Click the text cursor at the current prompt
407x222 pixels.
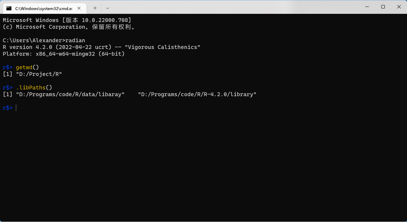click(x=16, y=107)
